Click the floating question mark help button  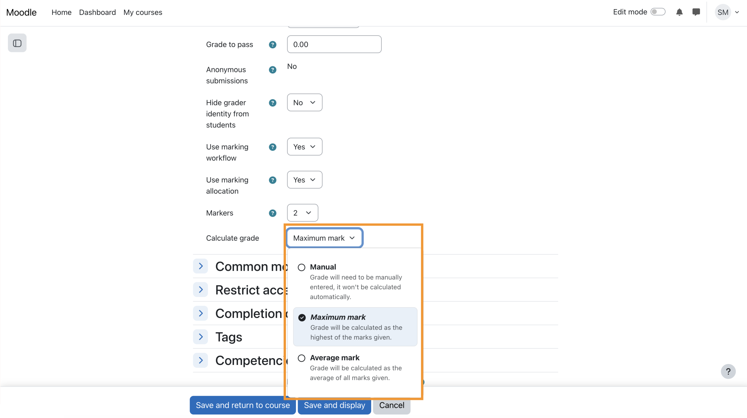tap(728, 371)
